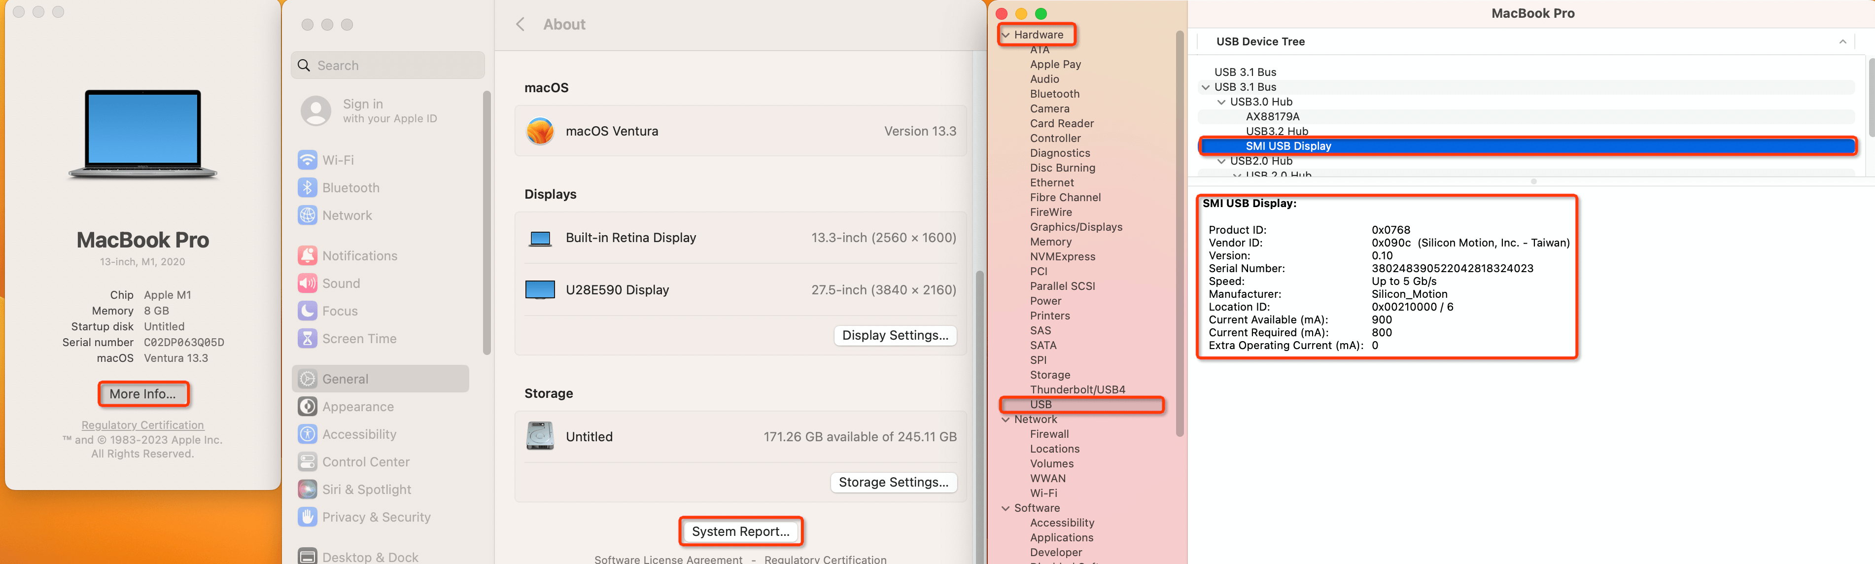
Task: Click the Built-in Retina Display laptop icon
Action: click(x=540, y=238)
